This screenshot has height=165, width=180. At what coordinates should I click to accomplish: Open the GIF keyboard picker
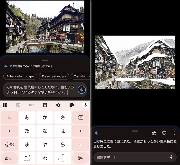[31, 105]
